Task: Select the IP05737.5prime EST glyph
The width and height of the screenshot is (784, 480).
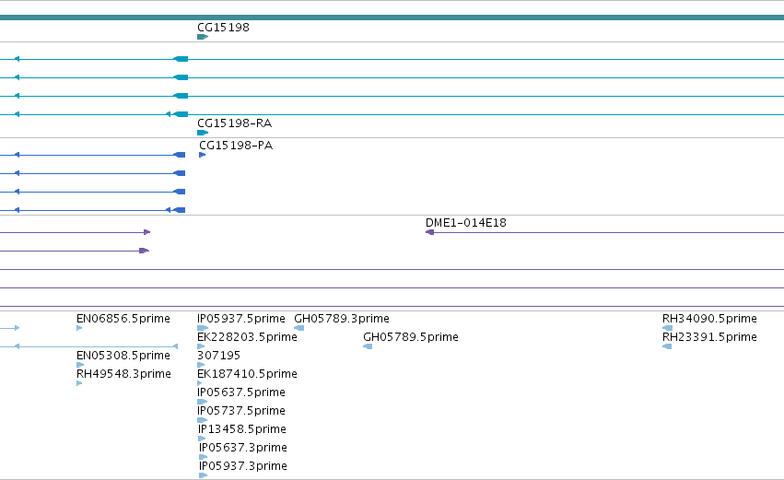Action: (x=203, y=420)
